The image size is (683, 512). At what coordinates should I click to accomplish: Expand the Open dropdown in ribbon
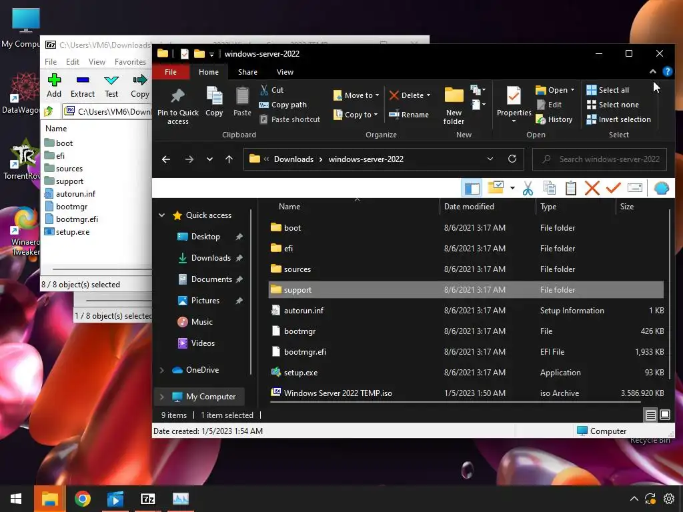click(x=572, y=90)
